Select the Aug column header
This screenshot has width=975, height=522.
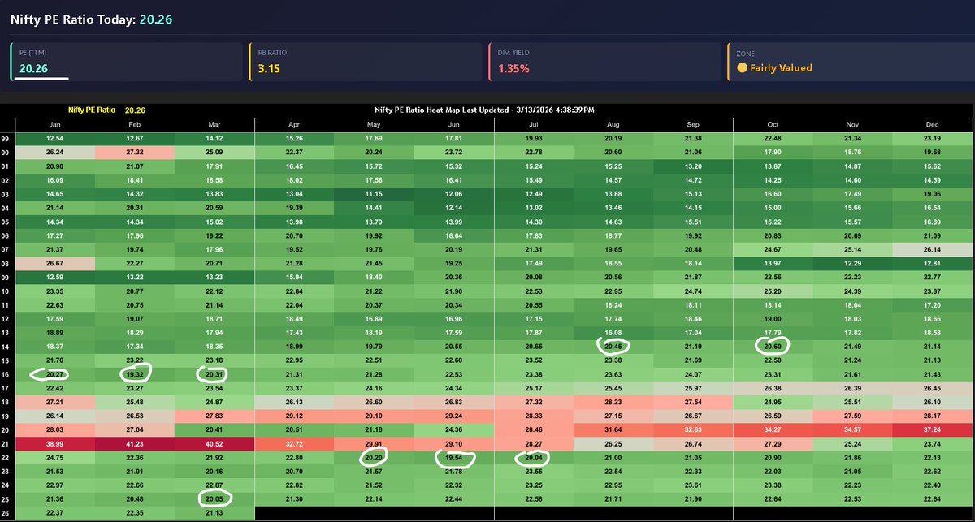click(x=613, y=124)
